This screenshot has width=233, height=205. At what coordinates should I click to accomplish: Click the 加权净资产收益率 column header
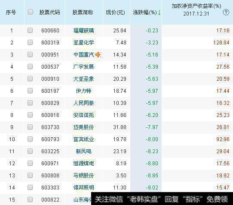(196, 9)
